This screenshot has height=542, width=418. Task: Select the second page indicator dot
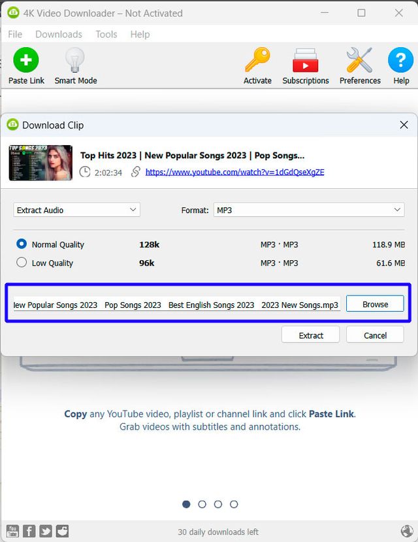202,504
